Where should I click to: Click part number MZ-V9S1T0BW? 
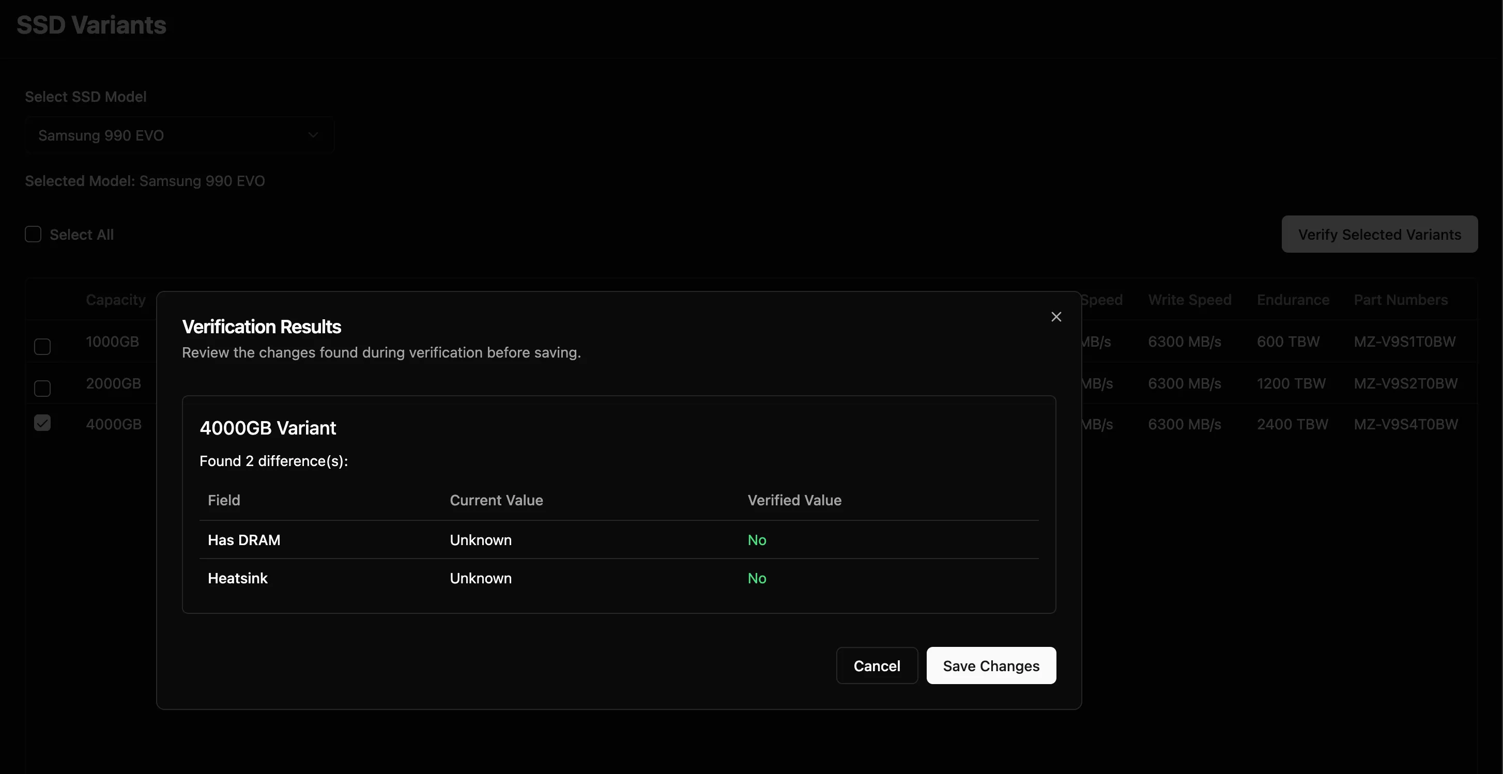pyautogui.click(x=1404, y=342)
